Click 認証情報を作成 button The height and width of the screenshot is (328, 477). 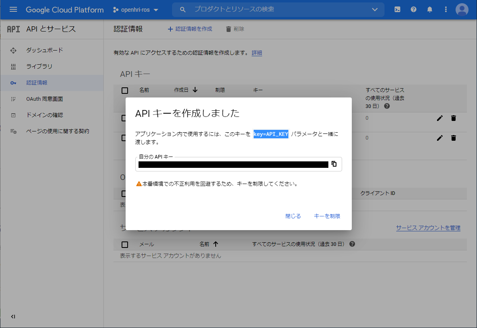tap(190, 29)
